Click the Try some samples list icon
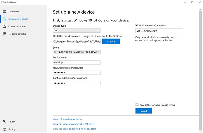 point(4,34)
